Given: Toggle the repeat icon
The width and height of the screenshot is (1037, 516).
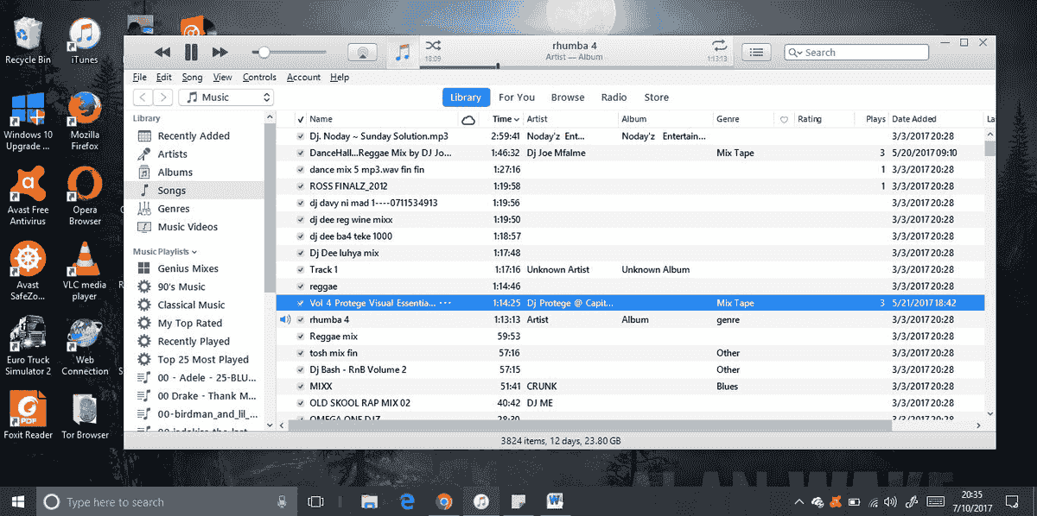Looking at the screenshot, I should (x=718, y=47).
